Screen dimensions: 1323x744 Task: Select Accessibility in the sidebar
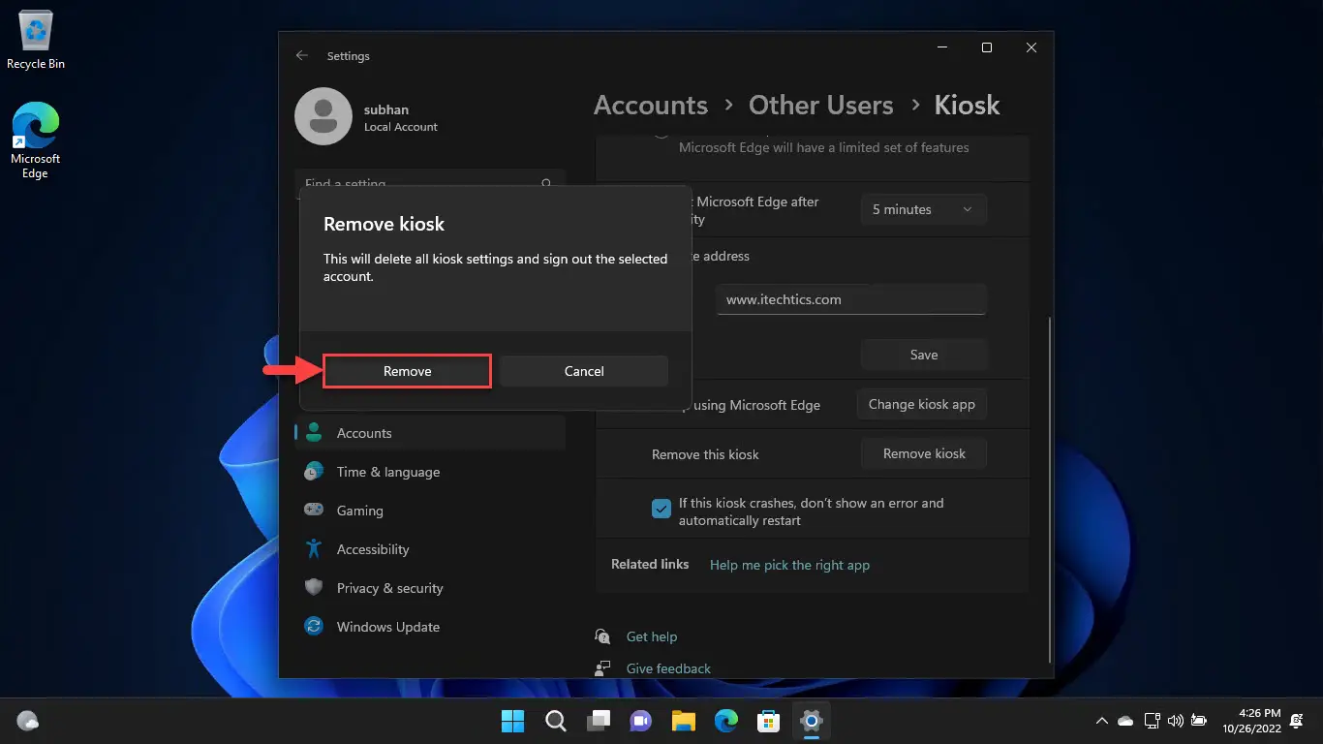[x=430, y=549]
